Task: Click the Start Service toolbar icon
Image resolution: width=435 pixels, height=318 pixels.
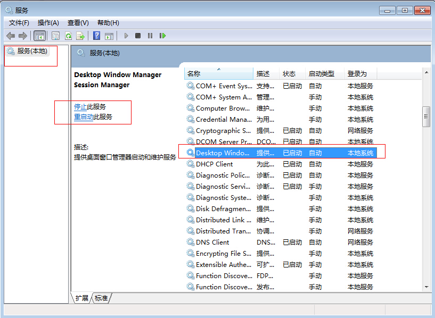Action: (126, 36)
